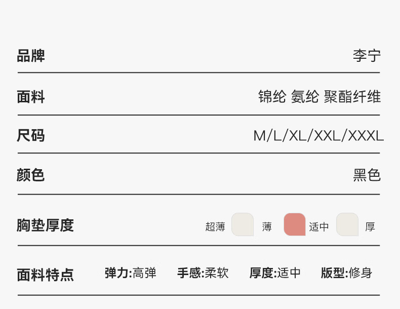Click the 面料特点 row heading
The image size is (400, 309).
[45, 275]
